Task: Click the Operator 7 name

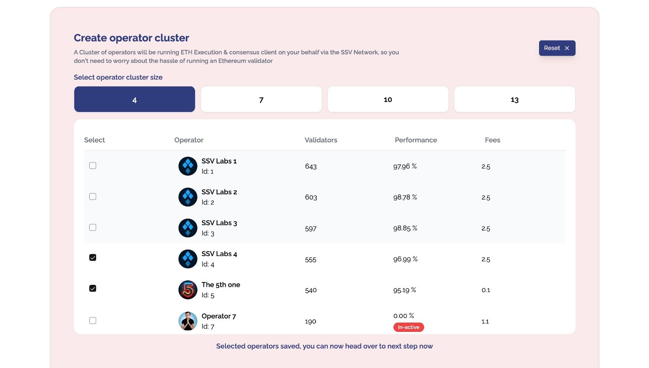Action: (x=219, y=316)
